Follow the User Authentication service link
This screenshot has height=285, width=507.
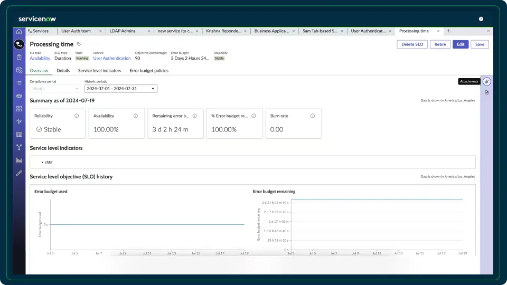[x=111, y=59]
